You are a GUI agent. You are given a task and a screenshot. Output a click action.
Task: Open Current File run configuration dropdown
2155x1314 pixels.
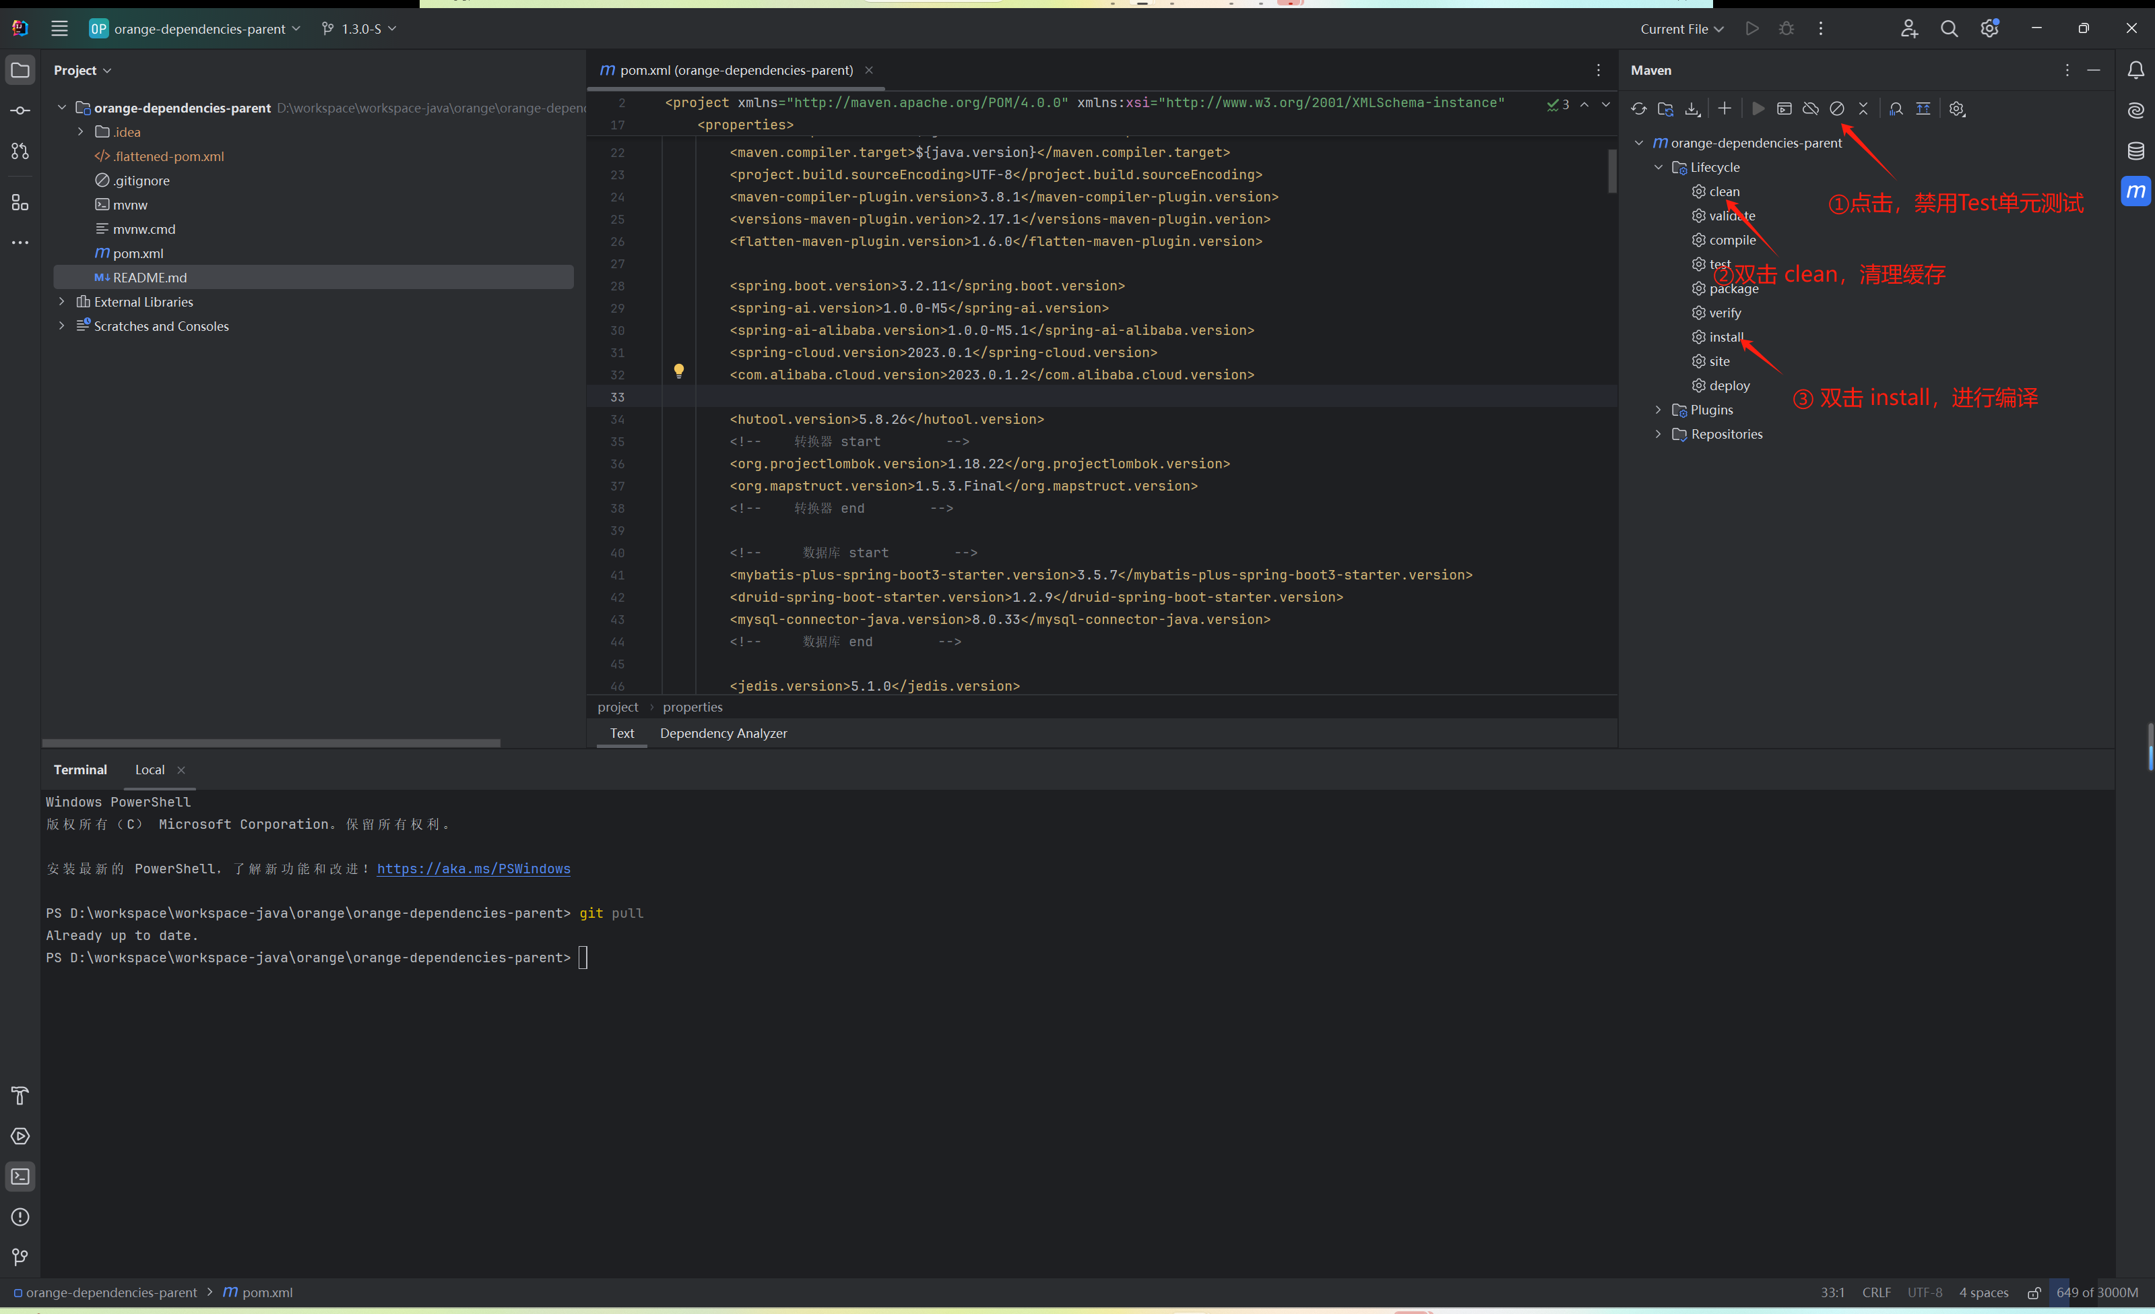click(x=1682, y=29)
